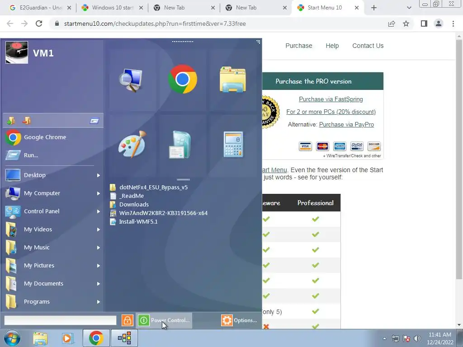Image resolution: width=463 pixels, height=347 pixels.
Task: Open Windows Media Player from taskbar
Action: click(x=68, y=338)
